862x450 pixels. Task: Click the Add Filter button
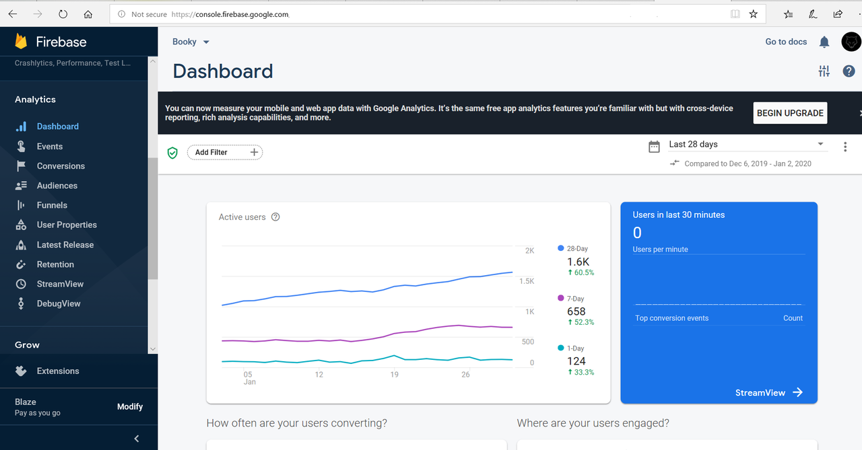(225, 153)
